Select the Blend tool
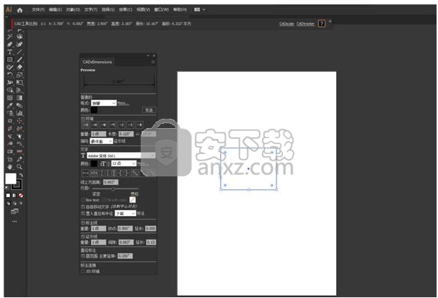 coord(19,105)
